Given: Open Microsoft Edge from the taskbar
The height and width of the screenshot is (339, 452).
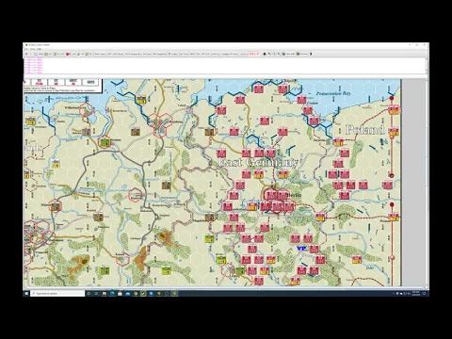Looking at the screenshot, I should (x=112, y=293).
